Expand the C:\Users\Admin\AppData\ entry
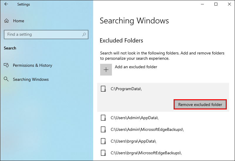Screen dimensions: 235x161 pos(134,118)
